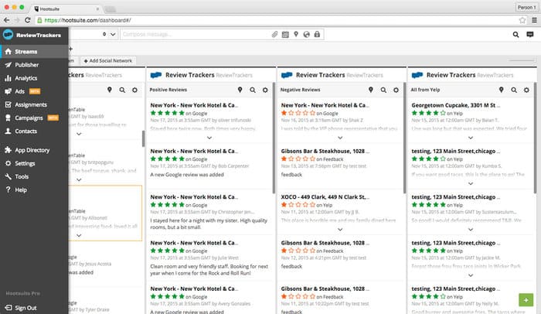541x314 pixels.
Task: Click Negative Reviews stream scrollbar
Action: click(x=404, y=138)
